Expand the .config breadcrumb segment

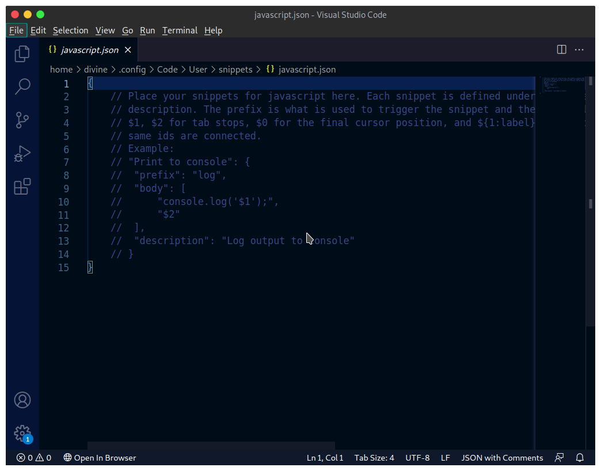[132, 69]
